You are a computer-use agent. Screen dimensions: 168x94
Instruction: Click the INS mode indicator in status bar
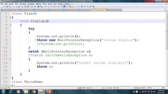pyautogui.click(x=163, y=88)
